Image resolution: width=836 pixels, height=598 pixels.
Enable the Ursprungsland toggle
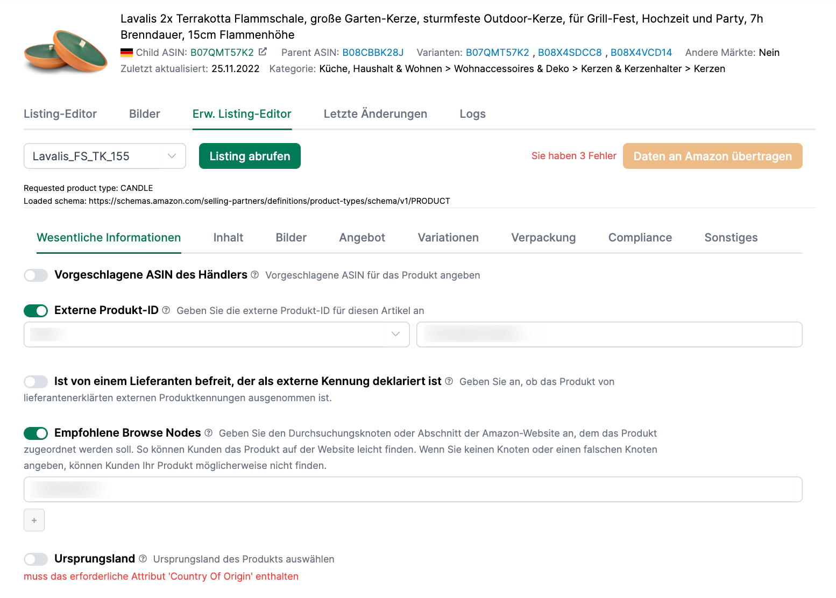click(x=36, y=559)
